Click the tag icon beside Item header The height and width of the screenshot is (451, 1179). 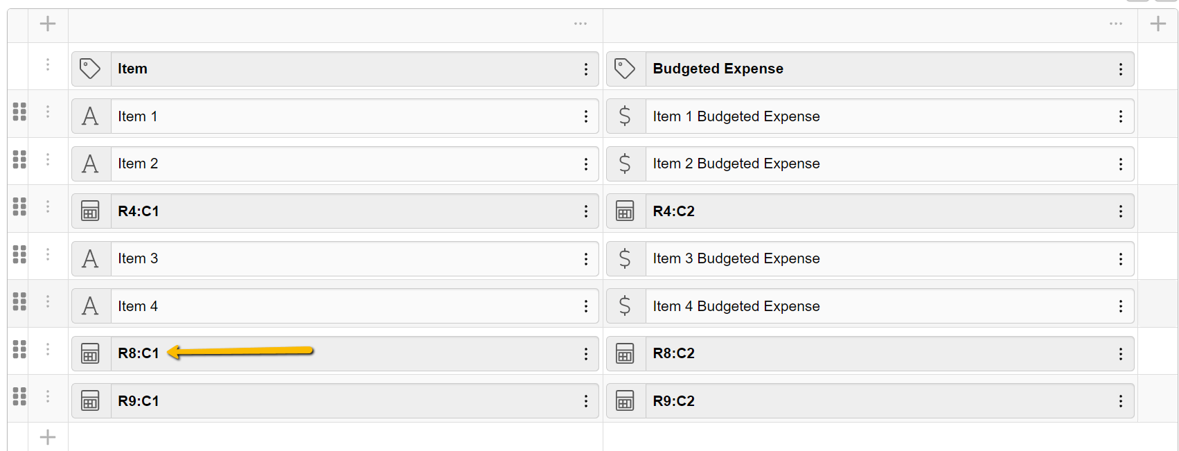[91, 69]
